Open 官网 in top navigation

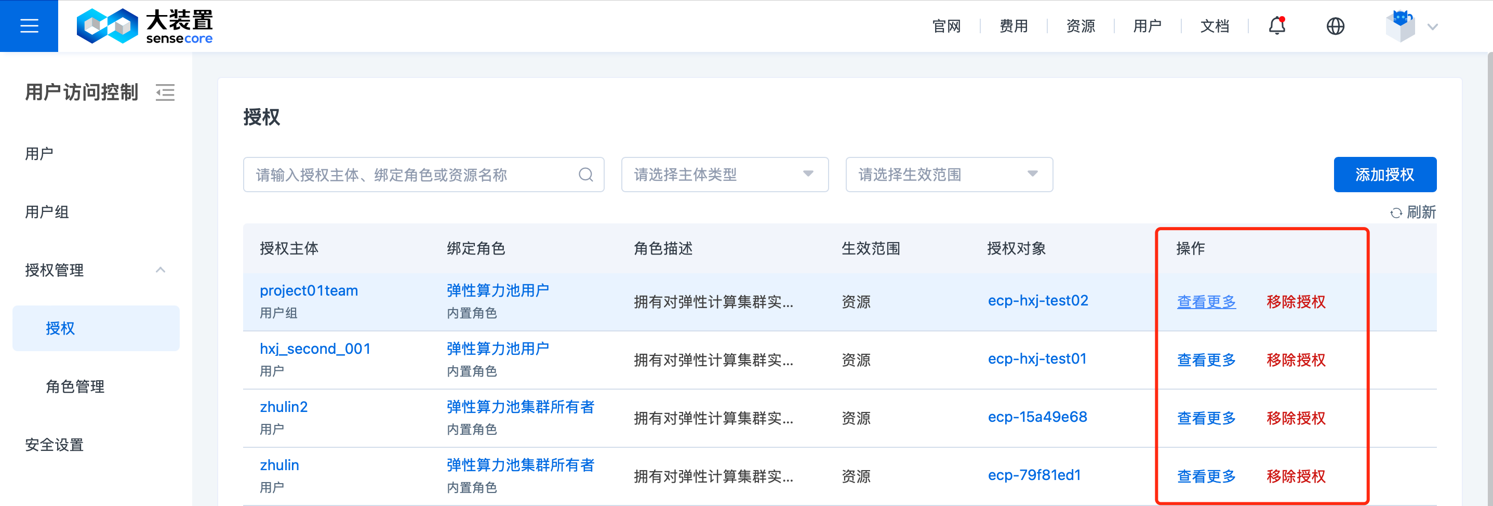pos(947,26)
